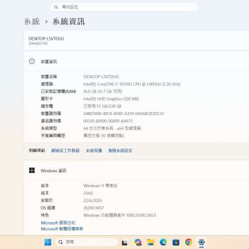The height and width of the screenshot is (249, 249).
Task: Launch Copilot from the taskbar
Action: pos(138,243)
